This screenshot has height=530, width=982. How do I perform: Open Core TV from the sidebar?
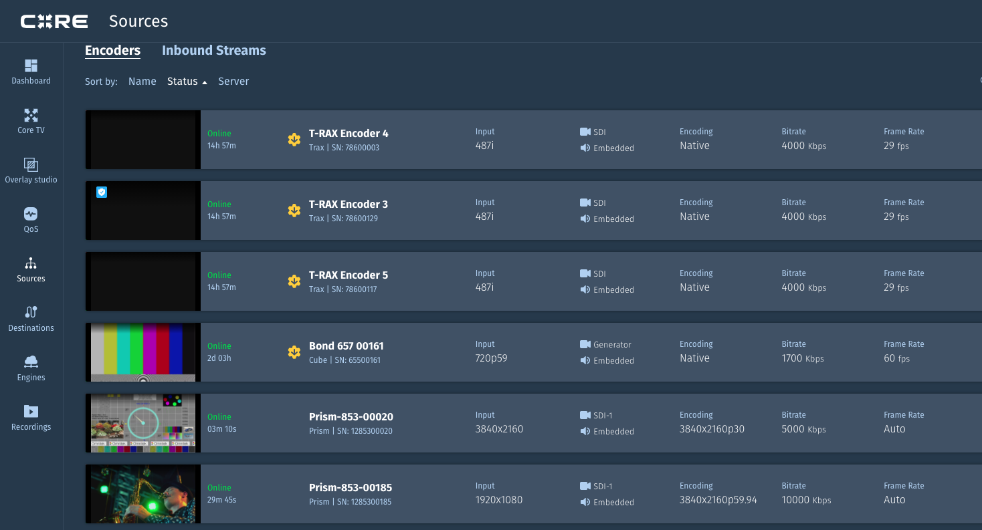[31, 115]
